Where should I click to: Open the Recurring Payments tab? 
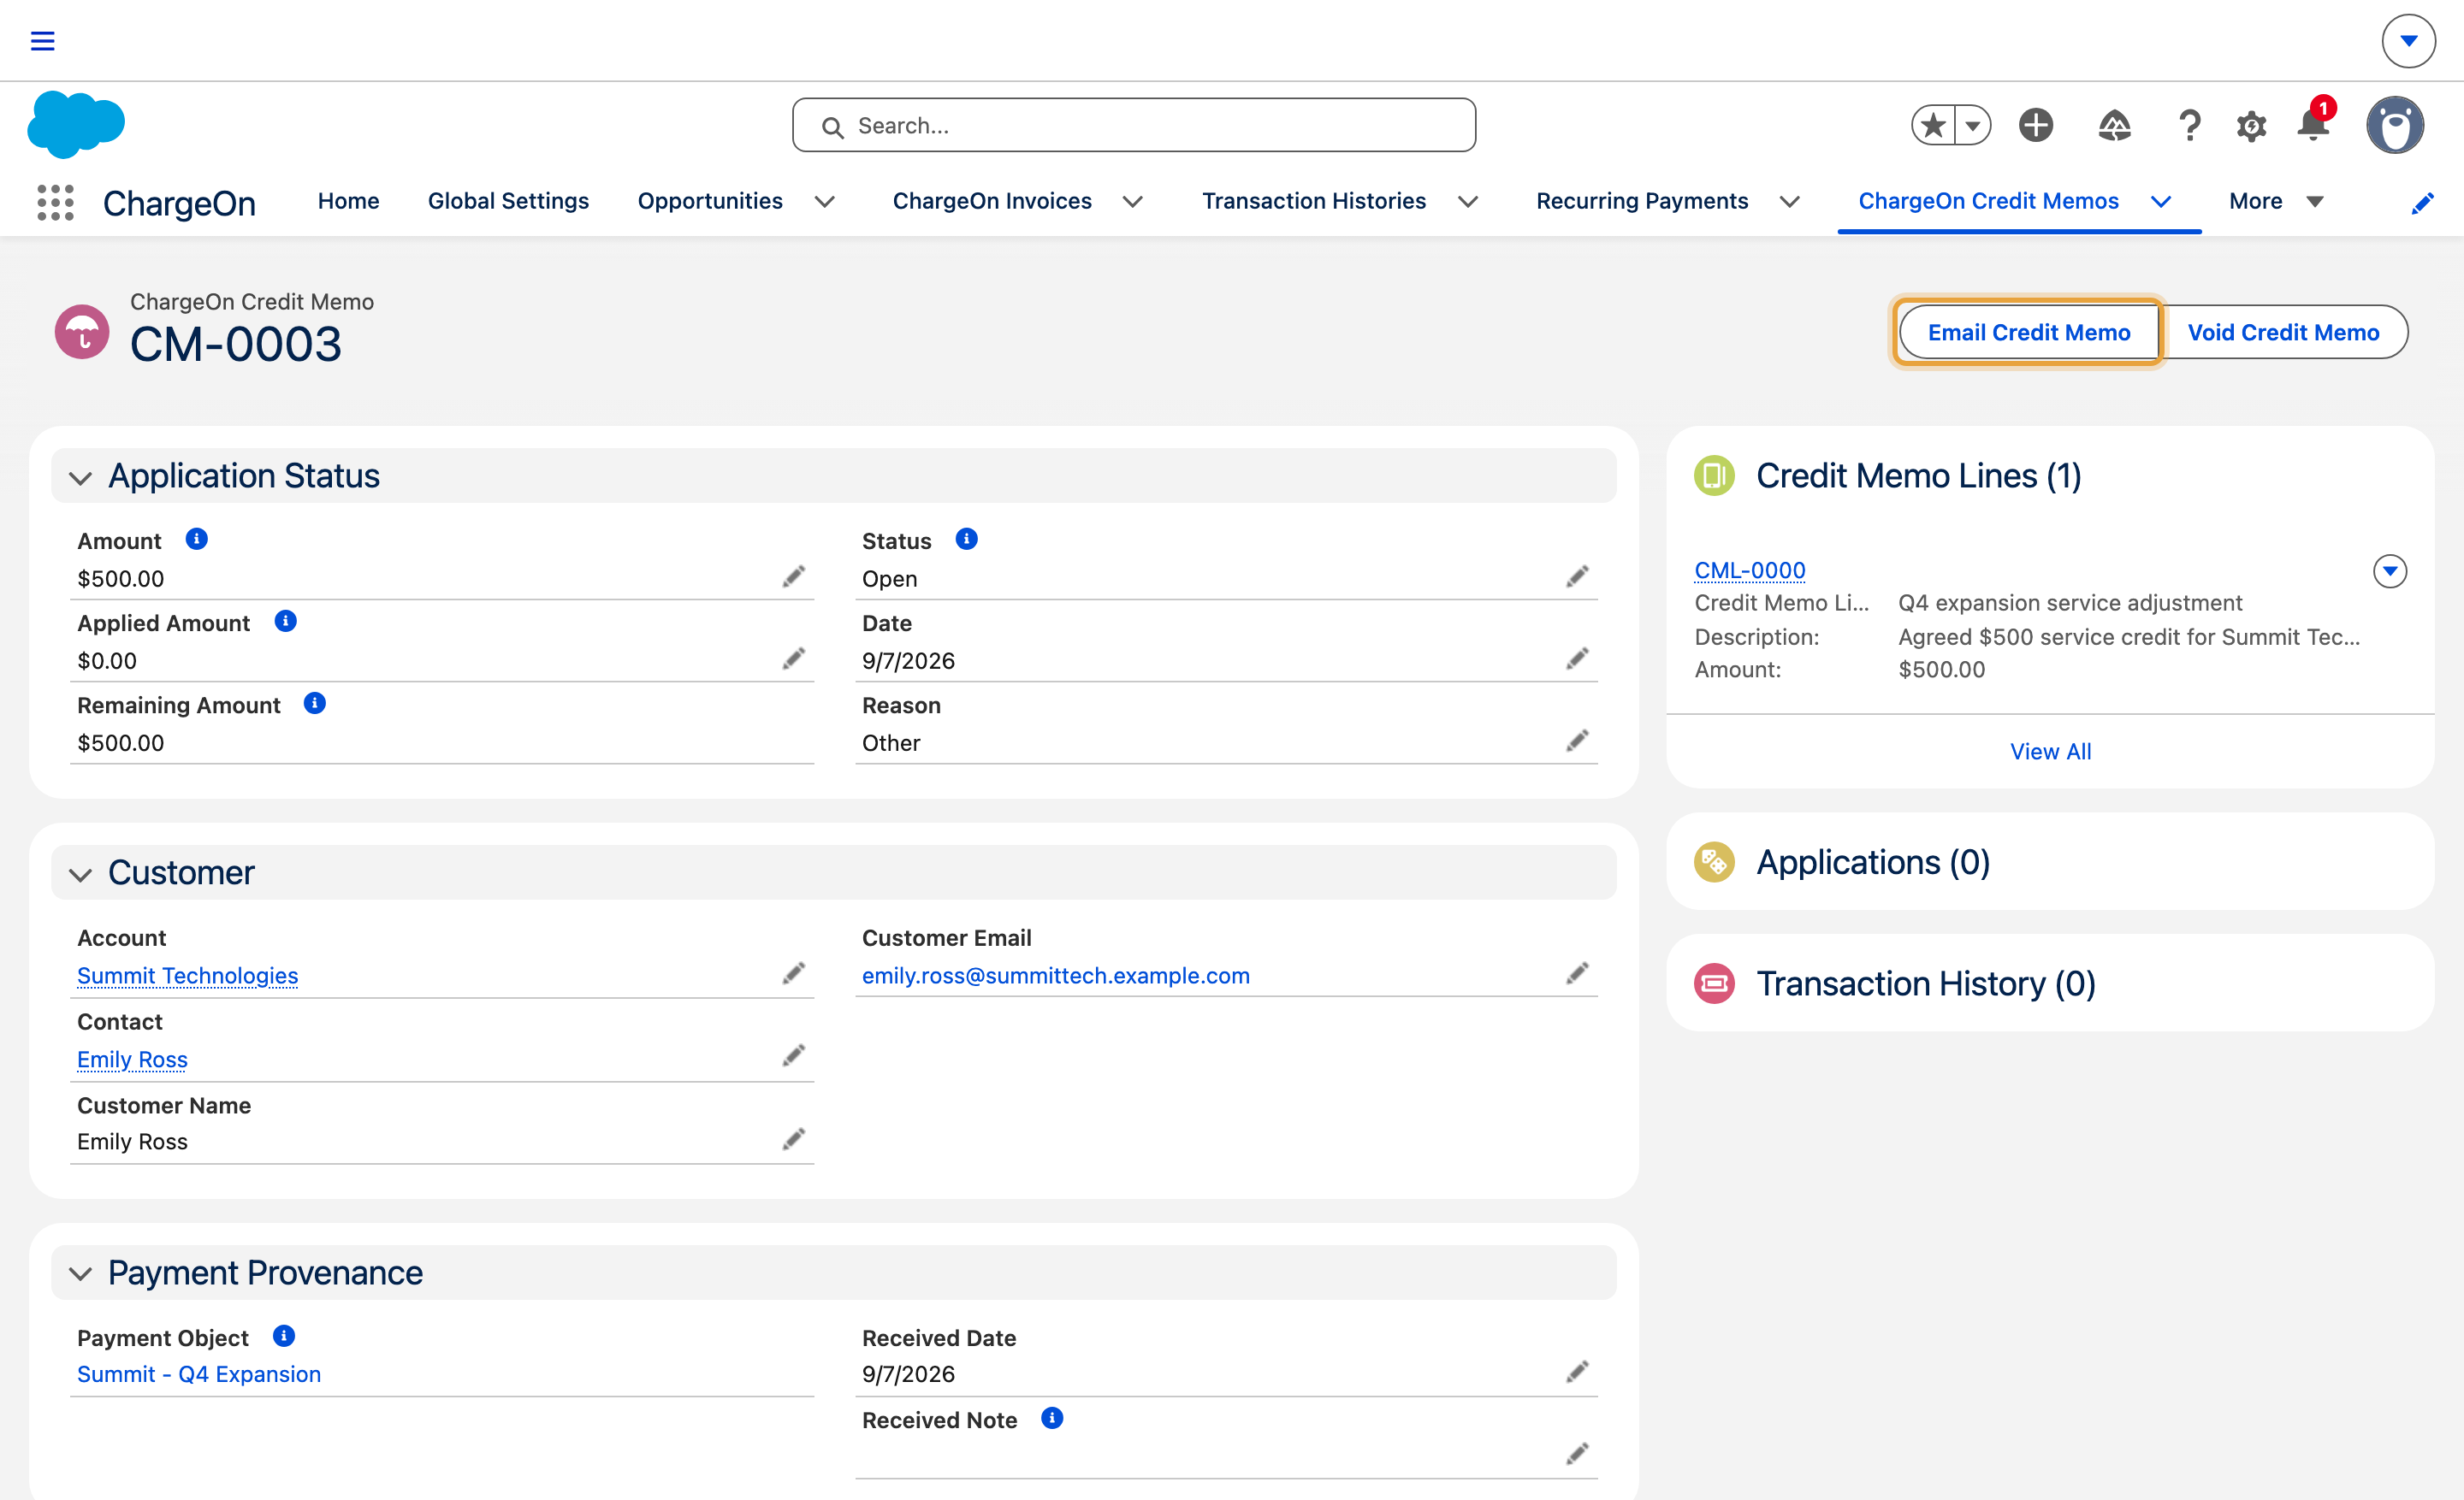click(x=1642, y=201)
